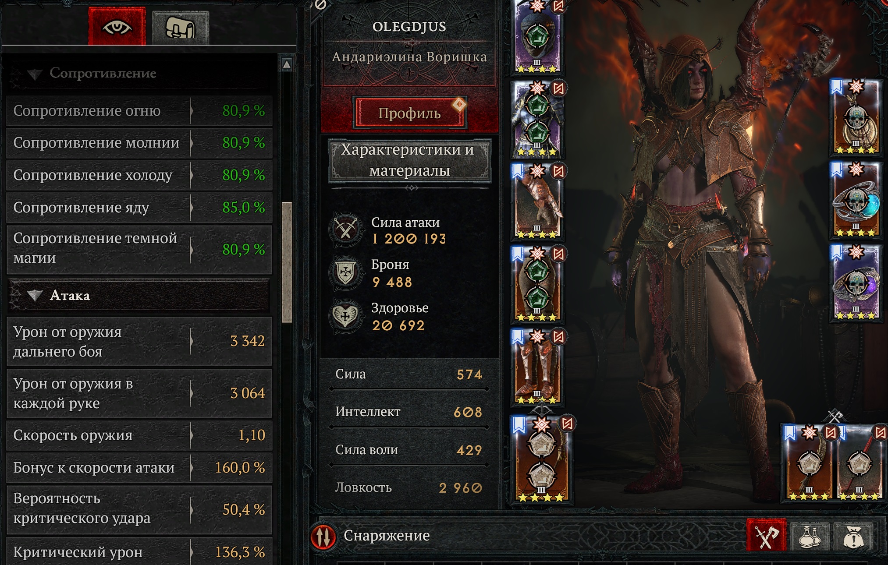Click the boots equipment slot

click(x=537, y=368)
